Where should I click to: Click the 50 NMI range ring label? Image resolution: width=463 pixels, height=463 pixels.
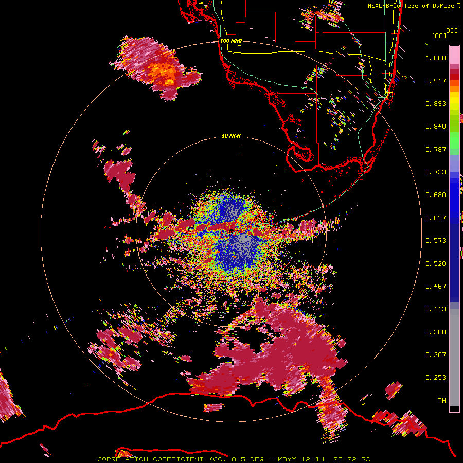(231, 136)
